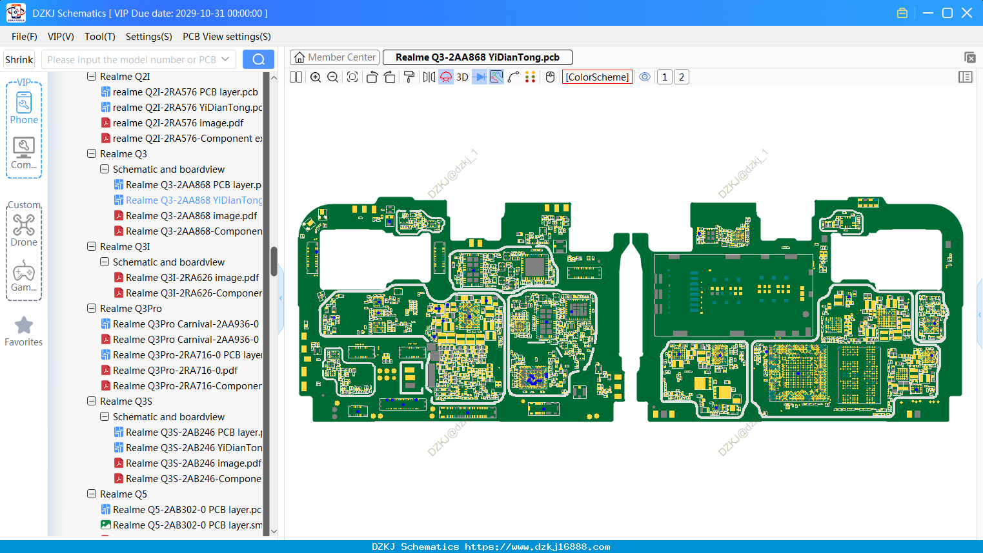Click the colored dots icon
983x553 pixels.
click(531, 77)
